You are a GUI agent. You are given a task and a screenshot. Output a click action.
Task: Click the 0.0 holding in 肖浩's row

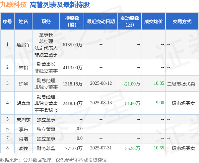pyautogui.click(x=80, y=138)
